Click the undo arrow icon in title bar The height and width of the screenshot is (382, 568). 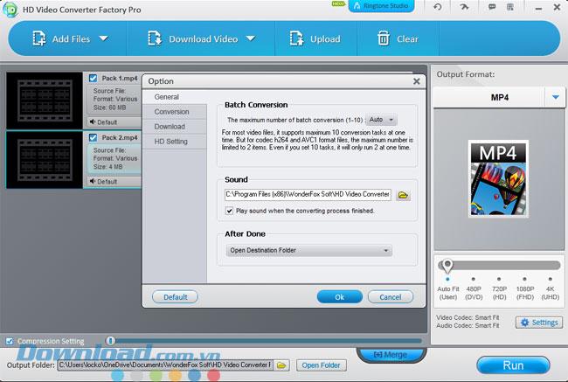438,8
